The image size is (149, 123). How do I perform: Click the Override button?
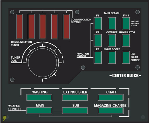click(112, 40)
